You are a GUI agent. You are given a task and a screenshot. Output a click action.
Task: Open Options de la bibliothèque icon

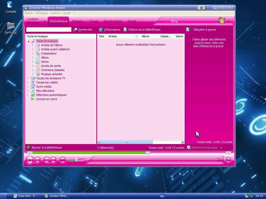125,30
